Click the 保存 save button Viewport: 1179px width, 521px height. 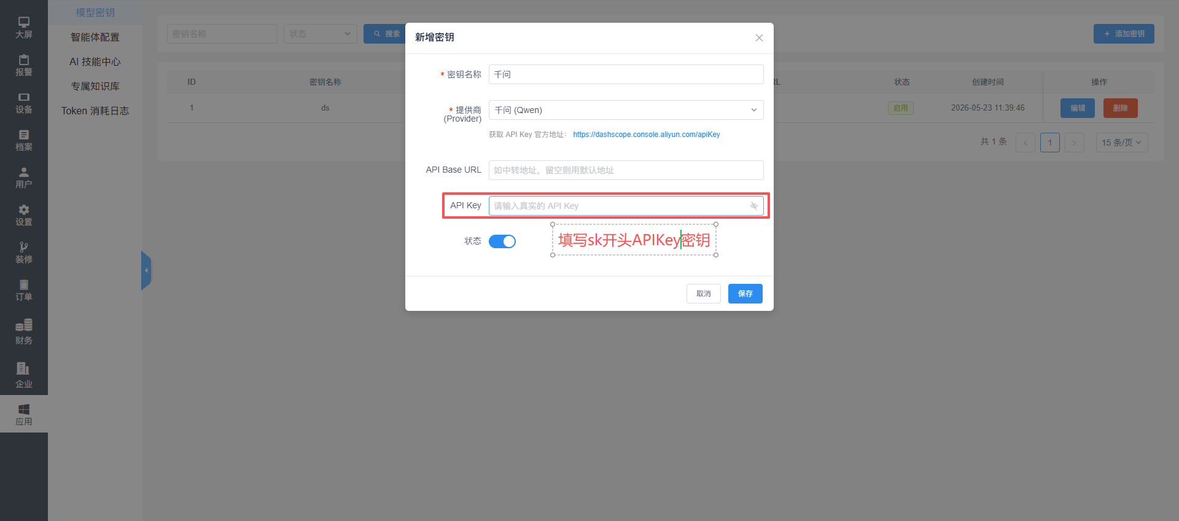pyautogui.click(x=745, y=294)
